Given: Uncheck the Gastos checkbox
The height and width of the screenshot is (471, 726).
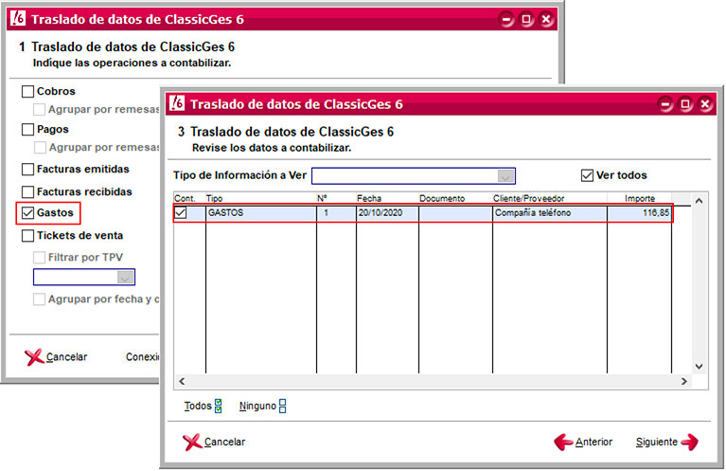Looking at the screenshot, I should pos(27,213).
